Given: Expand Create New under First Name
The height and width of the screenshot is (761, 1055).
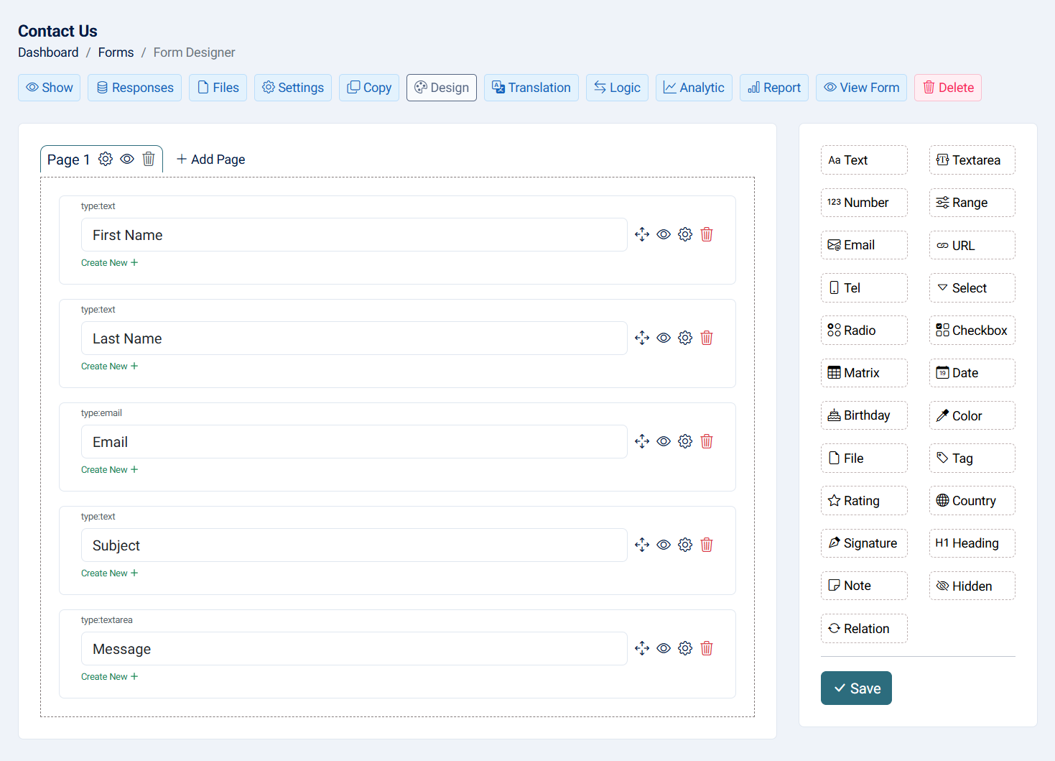Looking at the screenshot, I should [x=109, y=263].
